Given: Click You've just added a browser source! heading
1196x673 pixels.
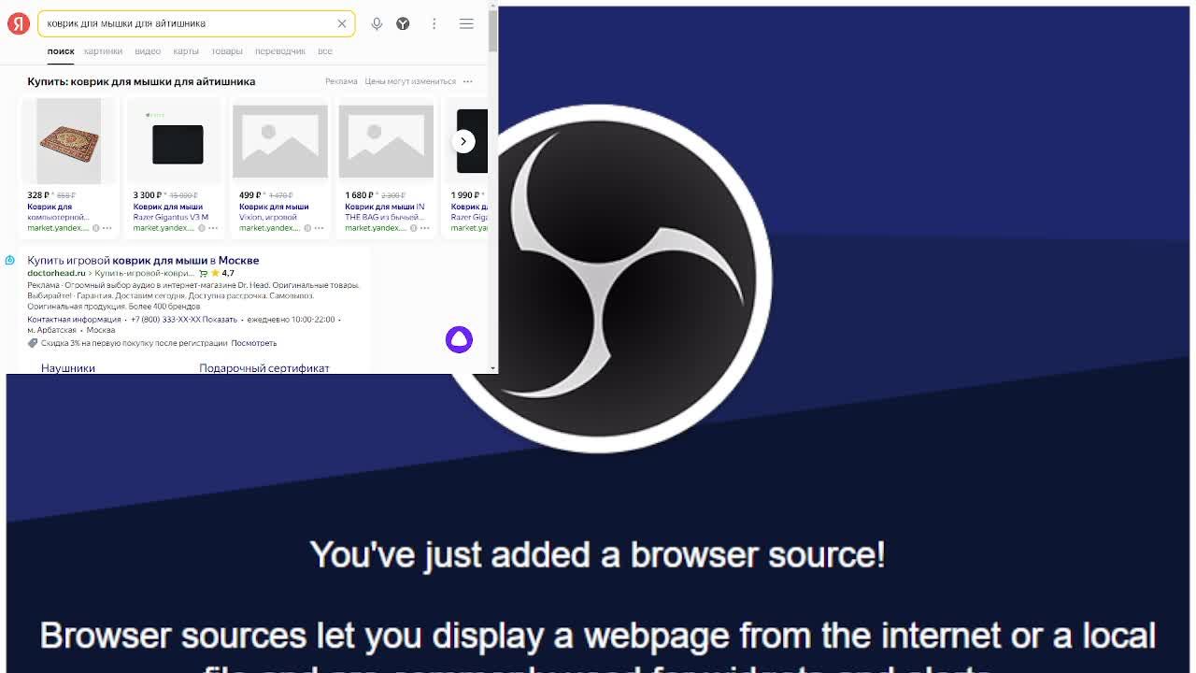Looking at the screenshot, I should pyautogui.click(x=598, y=554).
